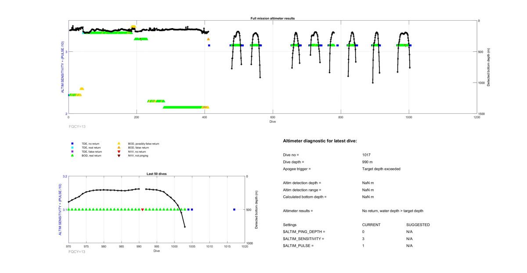Click the 'Calculated bottom depth =' label
The width and height of the screenshot is (527, 273).
(x=305, y=197)
